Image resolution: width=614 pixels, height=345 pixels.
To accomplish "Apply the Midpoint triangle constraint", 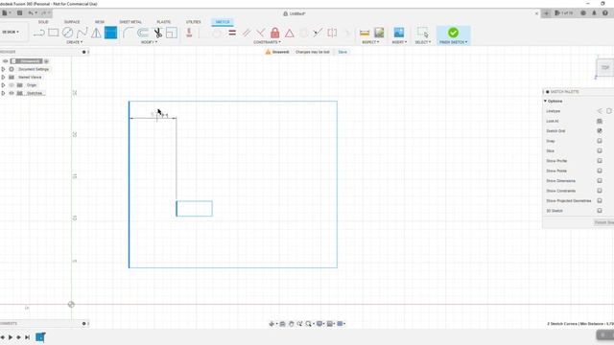I will pos(290,33).
